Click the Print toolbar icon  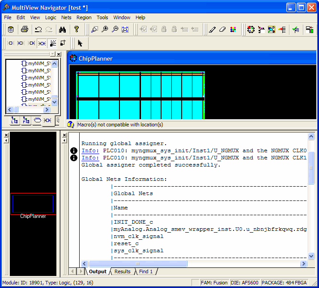coord(25,29)
